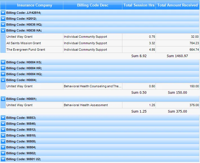200x163 pixels.
Task: Click the 0.75 session hours cell
Action: (x=139, y=37)
